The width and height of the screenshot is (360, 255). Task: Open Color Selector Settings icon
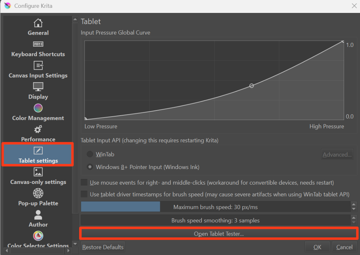pos(38,236)
